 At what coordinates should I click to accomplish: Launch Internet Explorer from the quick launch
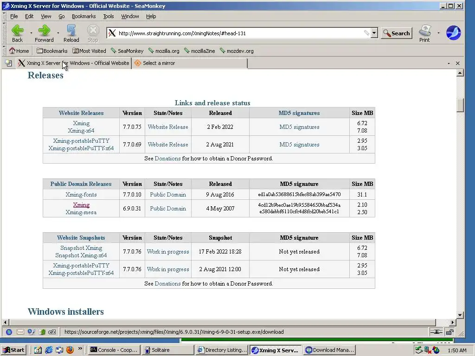[49, 350]
